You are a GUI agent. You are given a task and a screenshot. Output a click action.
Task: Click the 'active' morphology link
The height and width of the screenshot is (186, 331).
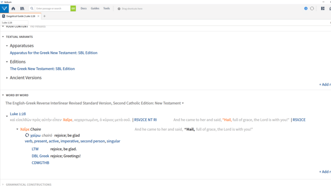pyautogui.click(x=54, y=141)
